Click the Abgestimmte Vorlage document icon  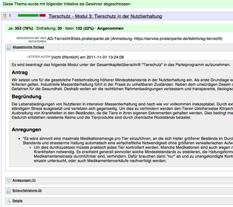(x=9, y=48)
